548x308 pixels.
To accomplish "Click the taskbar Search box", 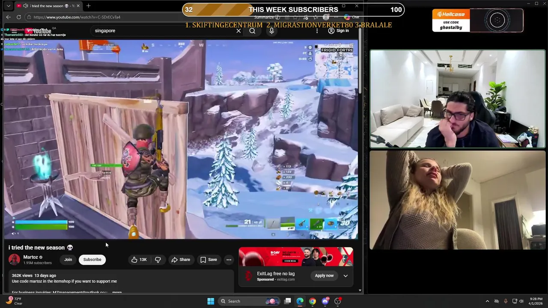I will [249, 301].
